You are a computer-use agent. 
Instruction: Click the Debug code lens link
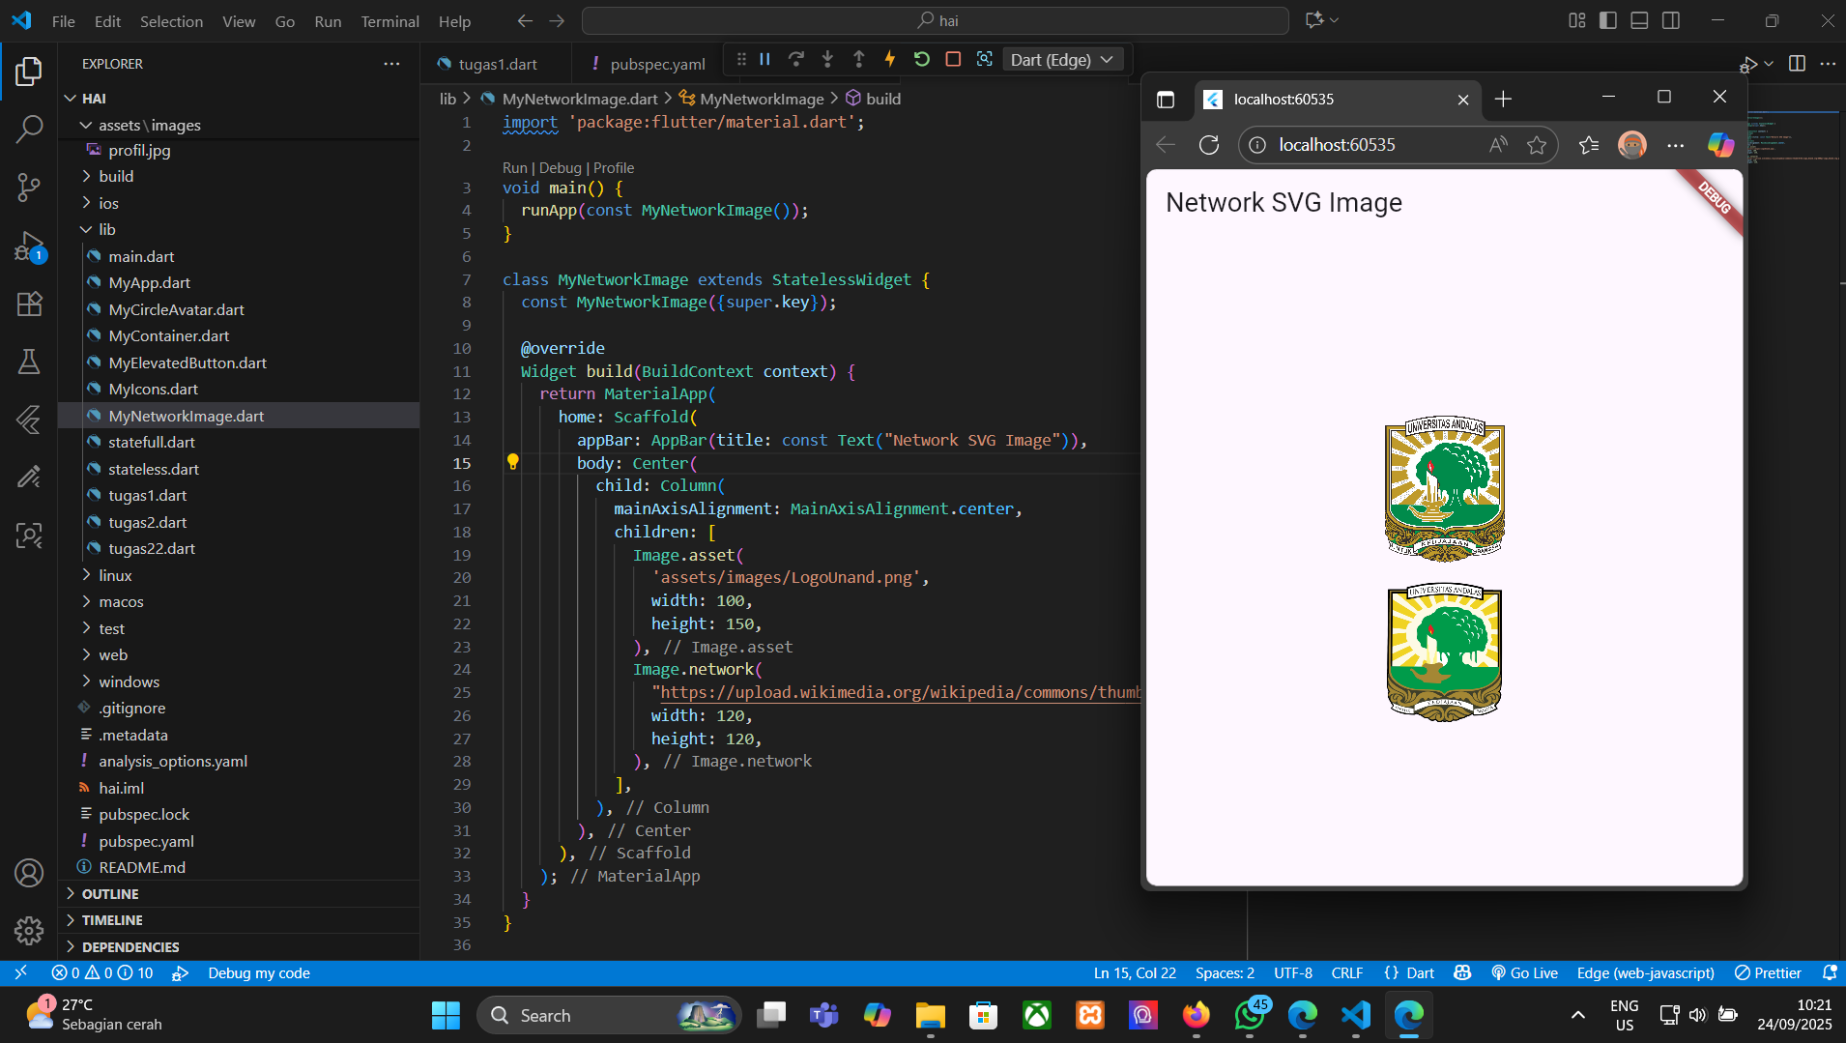(x=560, y=167)
